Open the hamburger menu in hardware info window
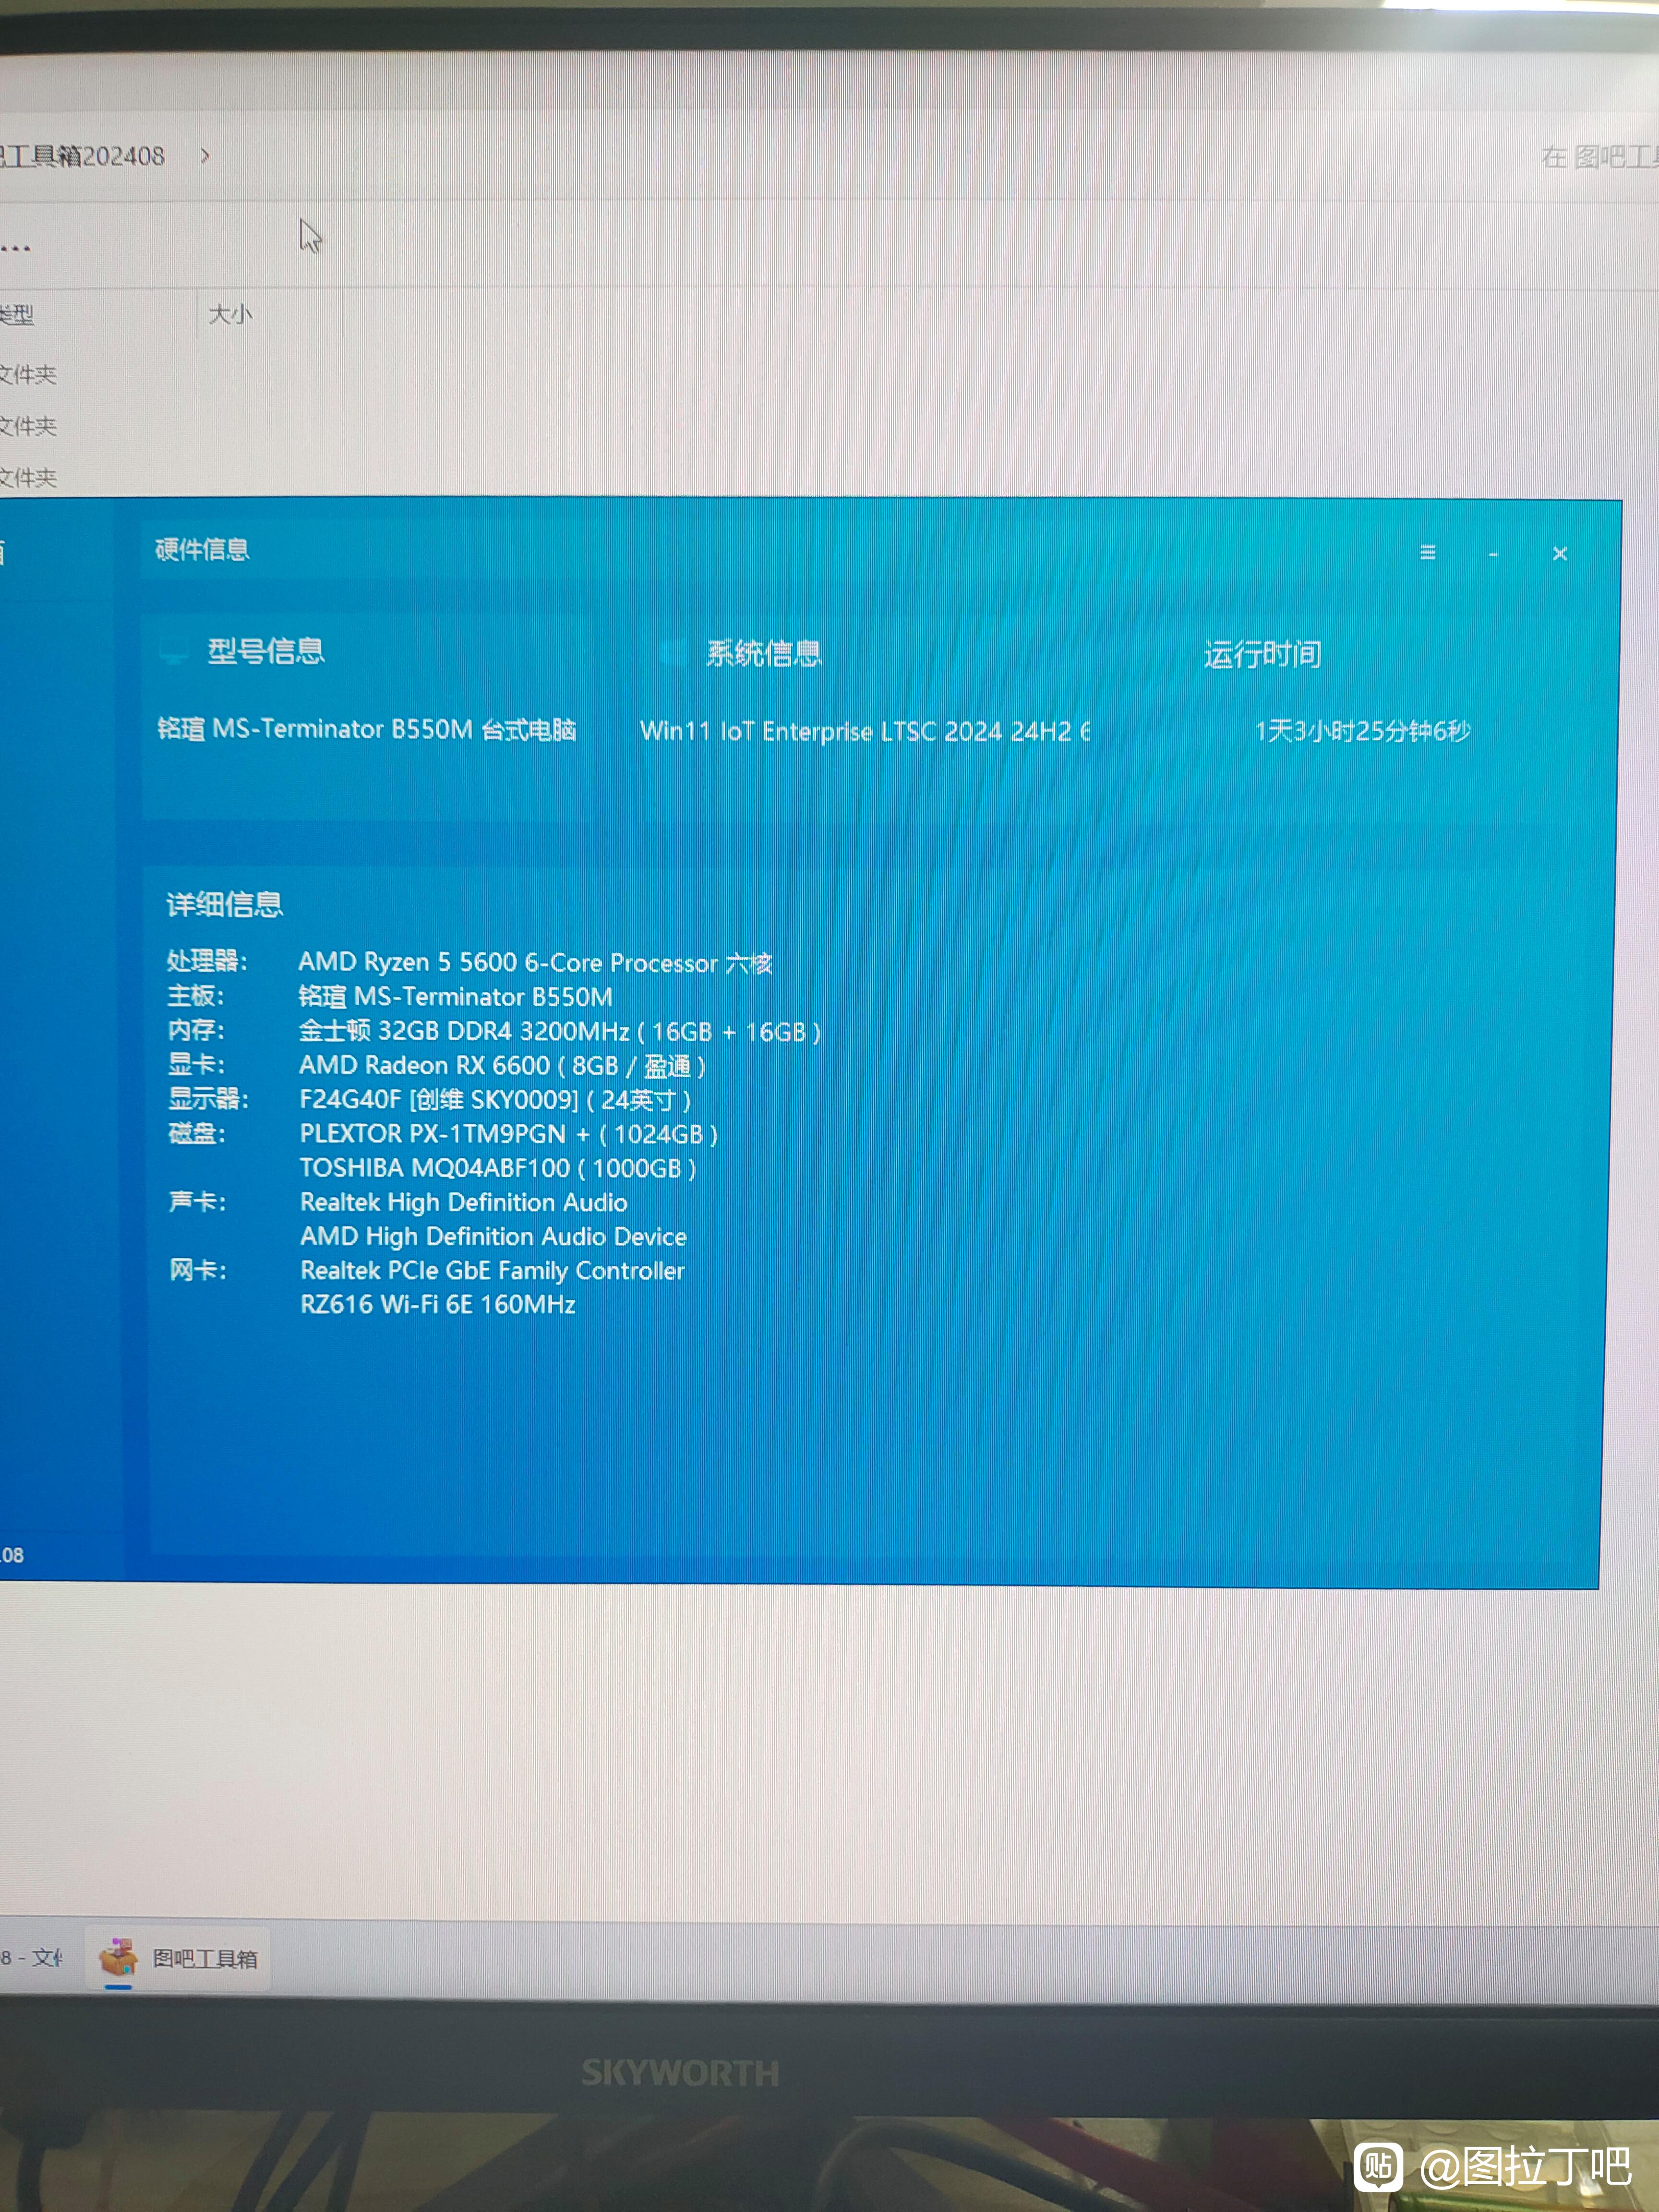 coord(1428,553)
